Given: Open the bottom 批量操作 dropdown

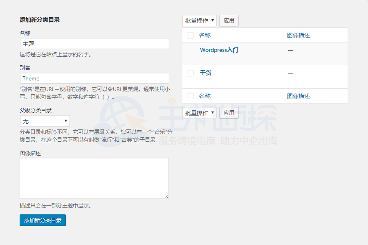Looking at the screenshot, I should tap(200, 113).
